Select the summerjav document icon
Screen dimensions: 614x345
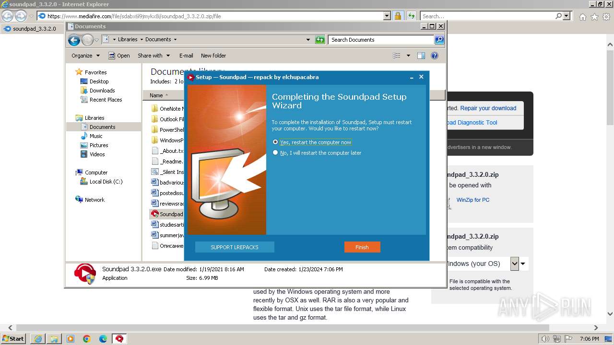[154, 235]
